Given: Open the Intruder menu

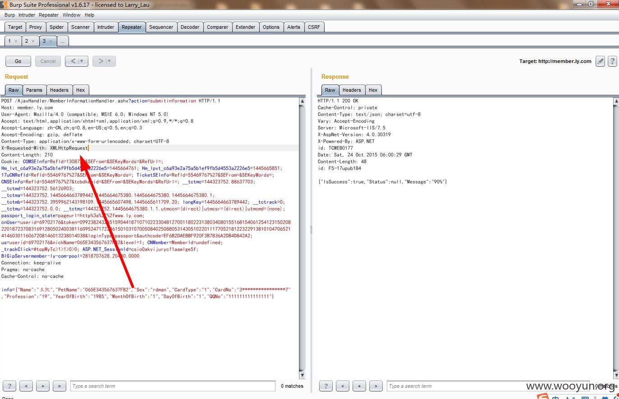Looking at the screenshot, I should tap(27, 15).
